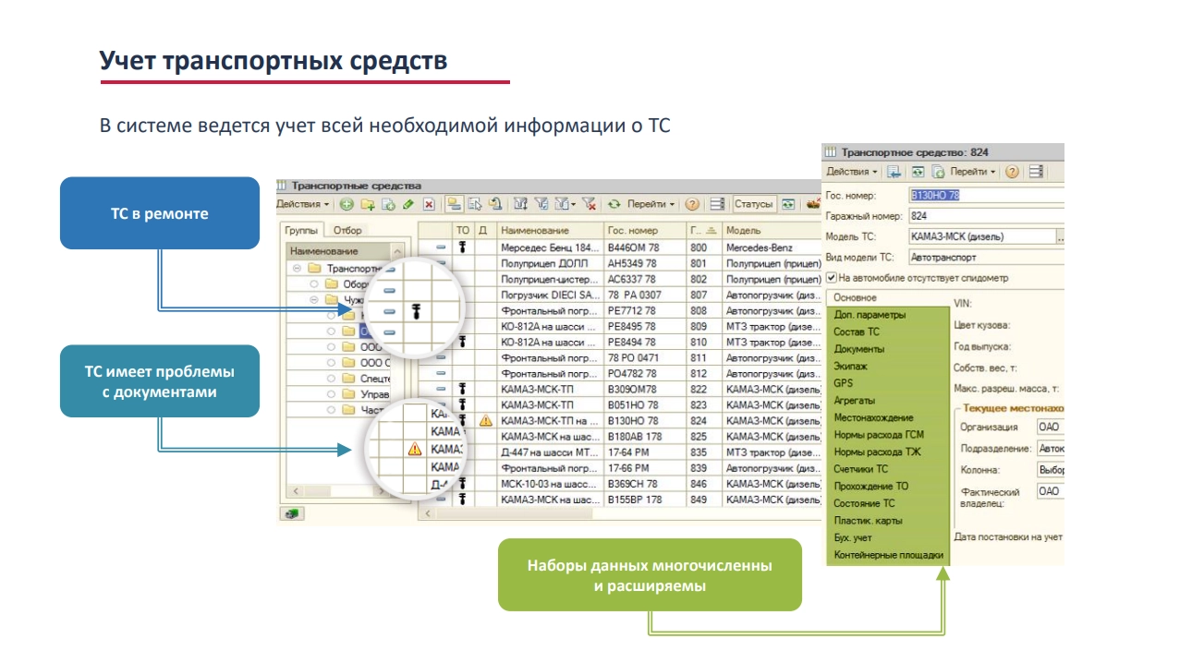
Task: Toggle 'На автомобиле отсутствует спидометр' checkbox
Action: click(x=832, y=277)
